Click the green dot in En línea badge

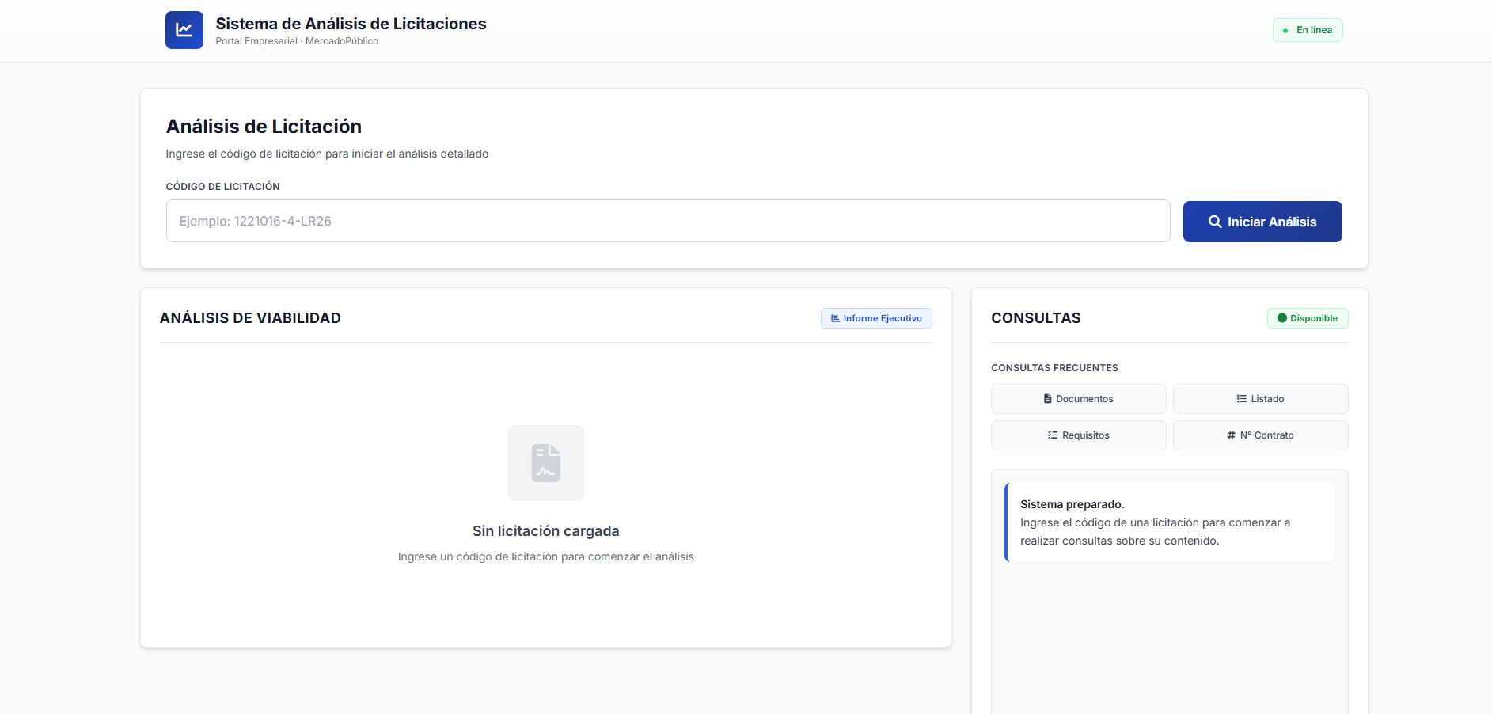pos(1285,31)
